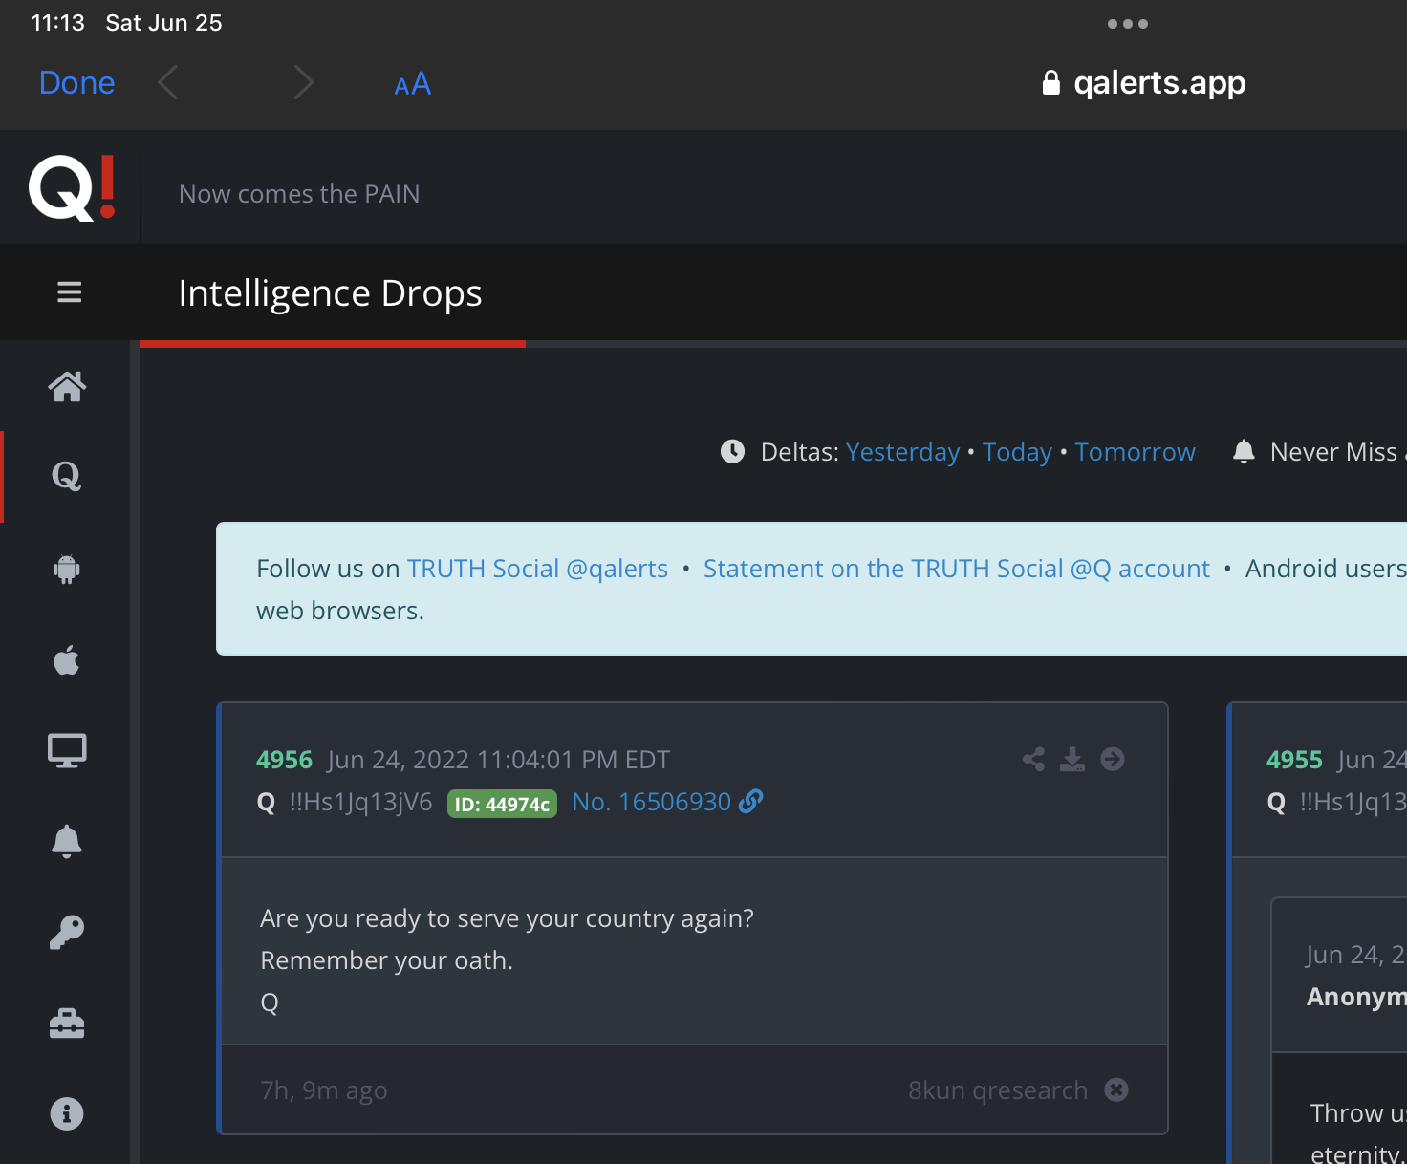The image size is (1407, 1164).
Task: Click '7h, 9m ago' timestamp
Action: click(x=324, y=1090)
